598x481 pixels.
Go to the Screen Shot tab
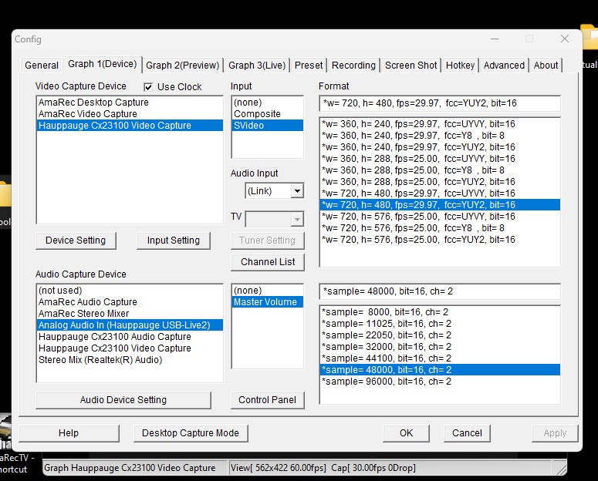click(410, 66)
